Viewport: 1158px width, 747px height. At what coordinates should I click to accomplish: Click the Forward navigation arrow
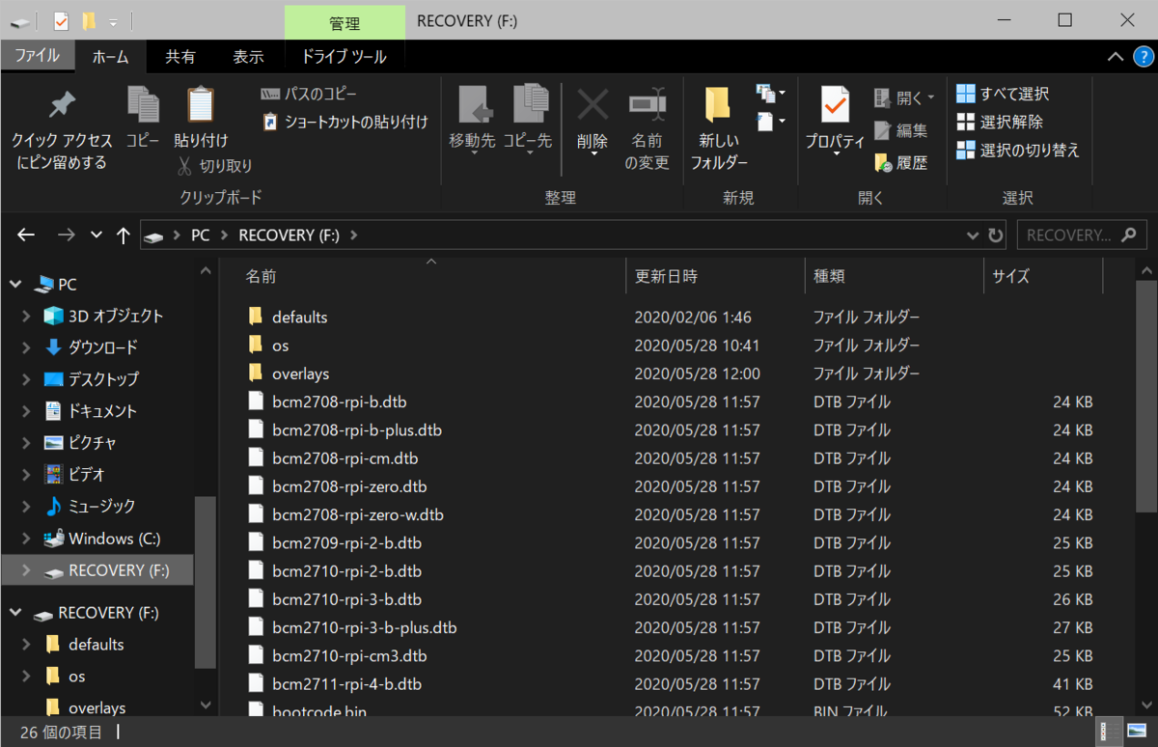(x=66, y=235)
